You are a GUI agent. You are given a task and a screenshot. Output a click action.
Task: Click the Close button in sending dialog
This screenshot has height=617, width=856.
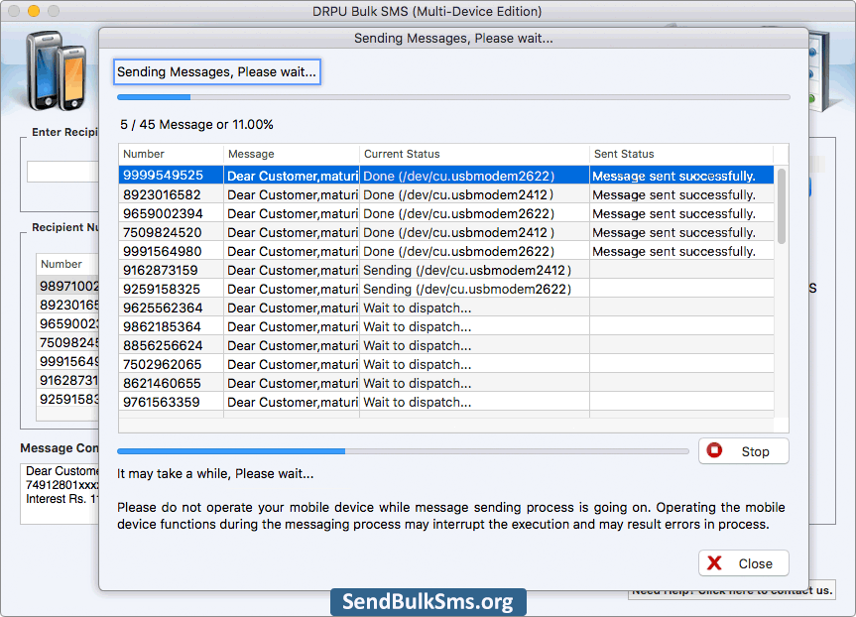pos(743,563)
